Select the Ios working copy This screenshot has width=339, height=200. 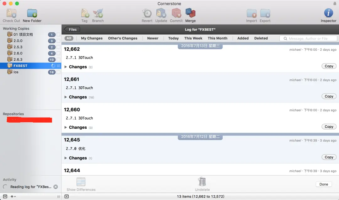[30, 72]
